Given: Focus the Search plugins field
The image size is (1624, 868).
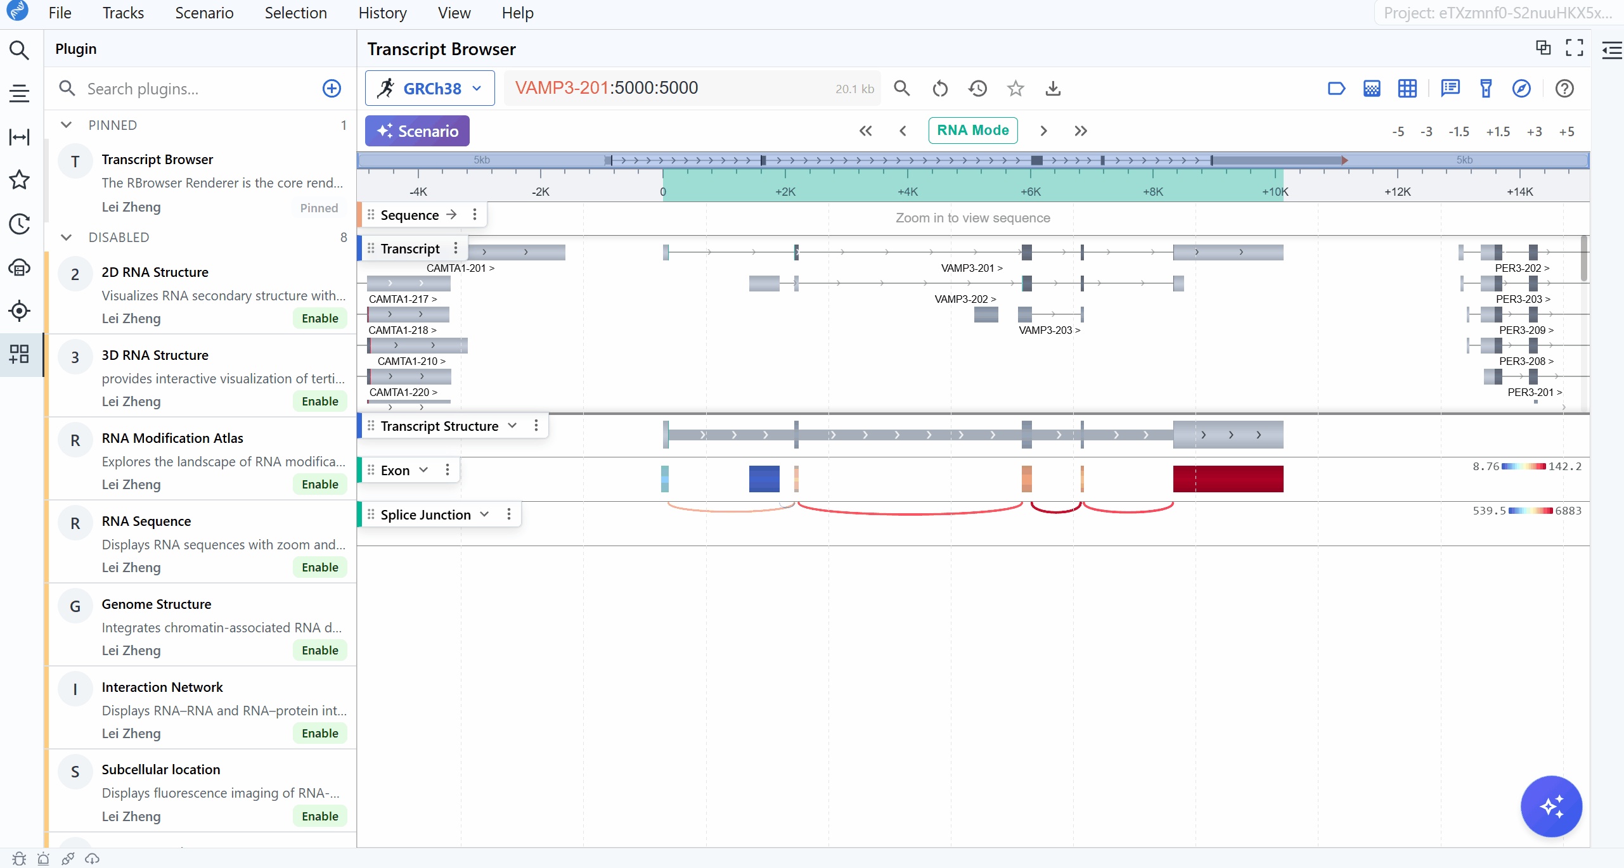Looking at the screenshot, I should [200, 89].
